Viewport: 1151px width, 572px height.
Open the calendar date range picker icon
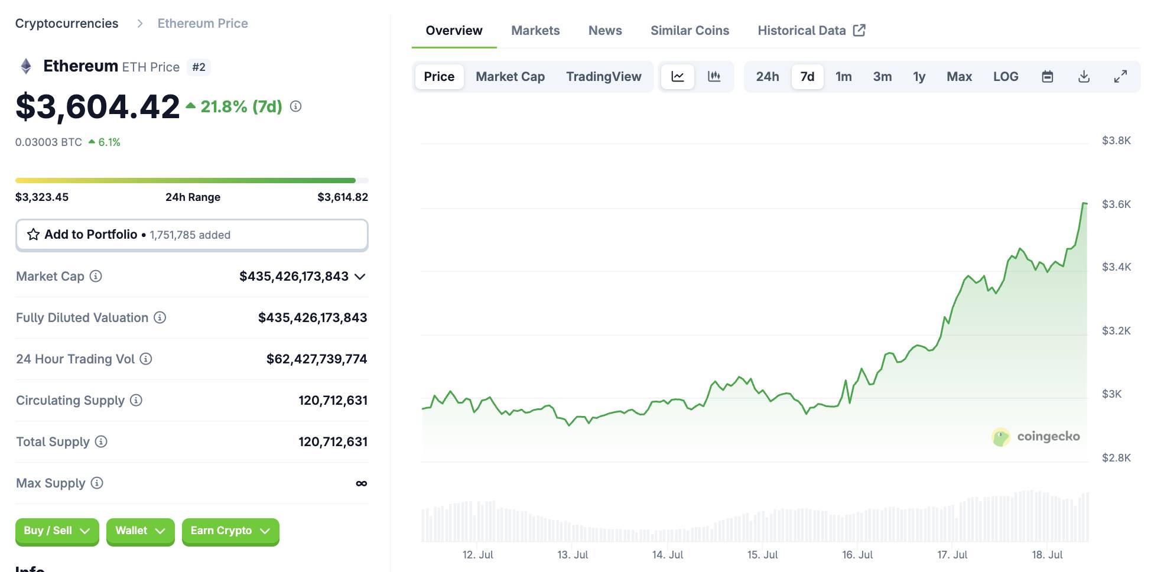tap(1047, 77)
